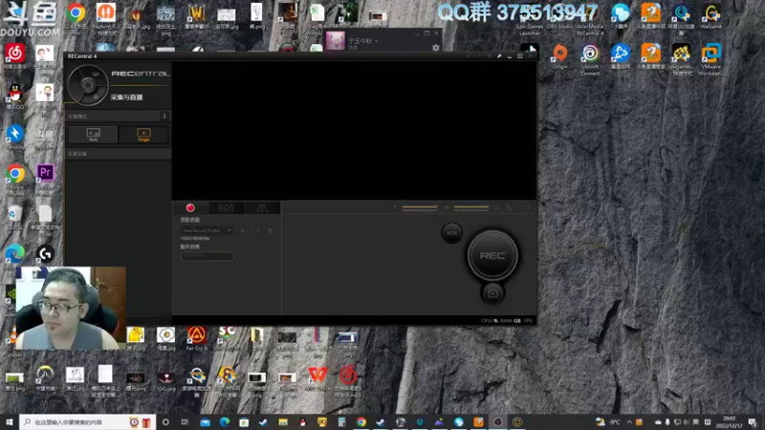The height and width of the screenshot is (430, 765).
Task: Switch to the red Record tab
Action: [x=190, y=207]
